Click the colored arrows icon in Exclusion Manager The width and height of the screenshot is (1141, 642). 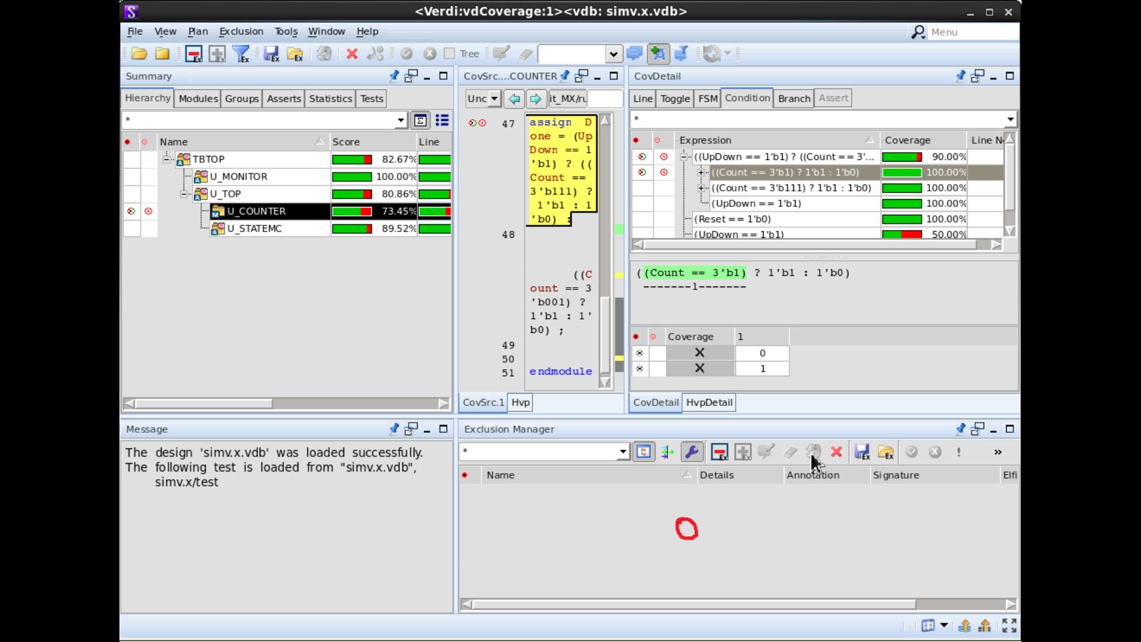coord(667,452)
